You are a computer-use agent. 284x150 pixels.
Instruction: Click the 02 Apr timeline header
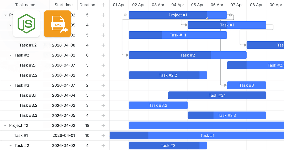(x=138, y=5)
